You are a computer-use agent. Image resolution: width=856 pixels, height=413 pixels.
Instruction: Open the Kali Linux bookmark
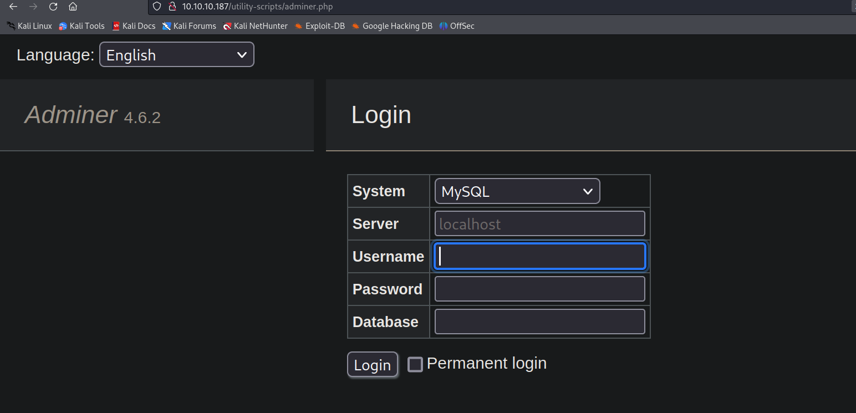click(x=29, y=26)
